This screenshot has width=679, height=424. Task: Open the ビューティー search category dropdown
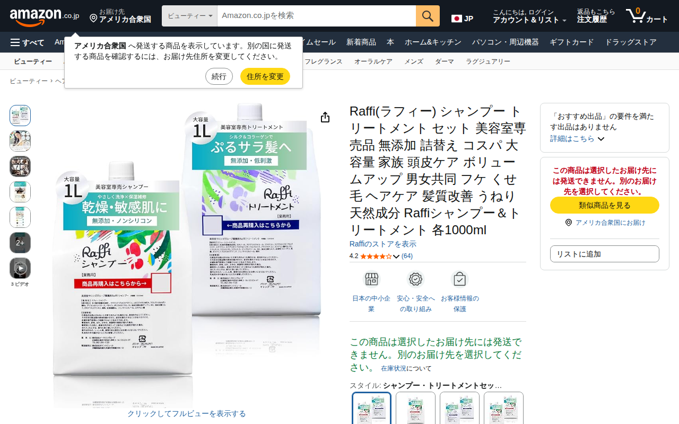pos(189,16)
